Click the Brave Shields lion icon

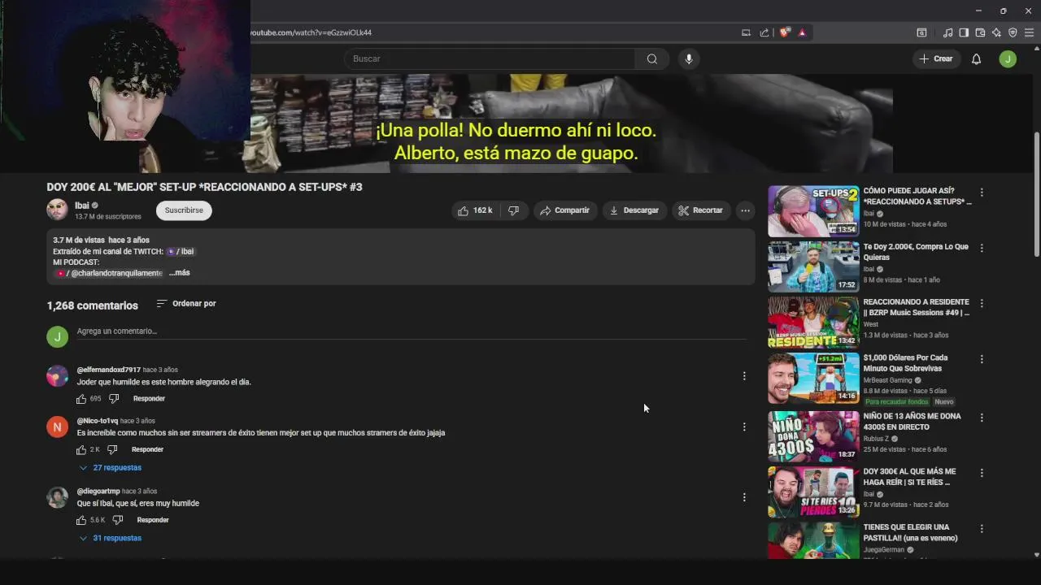point(785,32)
